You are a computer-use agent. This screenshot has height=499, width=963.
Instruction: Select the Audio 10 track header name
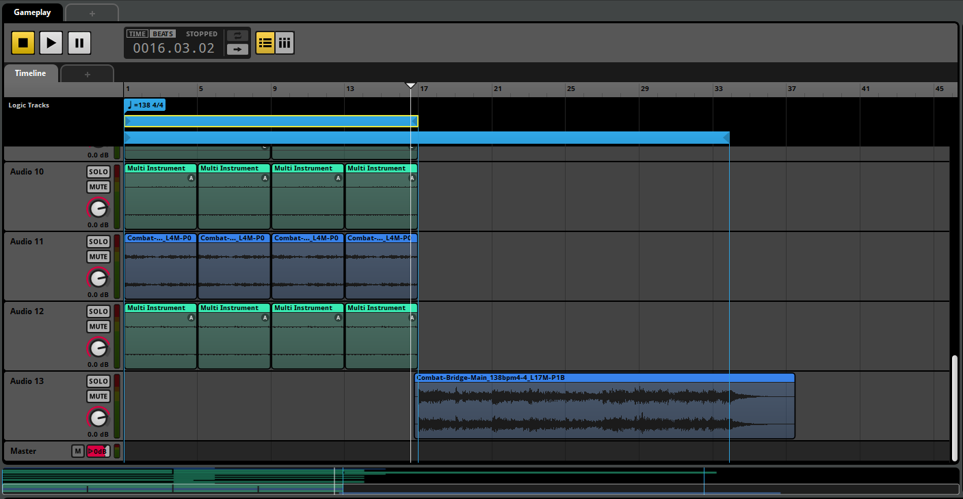click(27, 172)
